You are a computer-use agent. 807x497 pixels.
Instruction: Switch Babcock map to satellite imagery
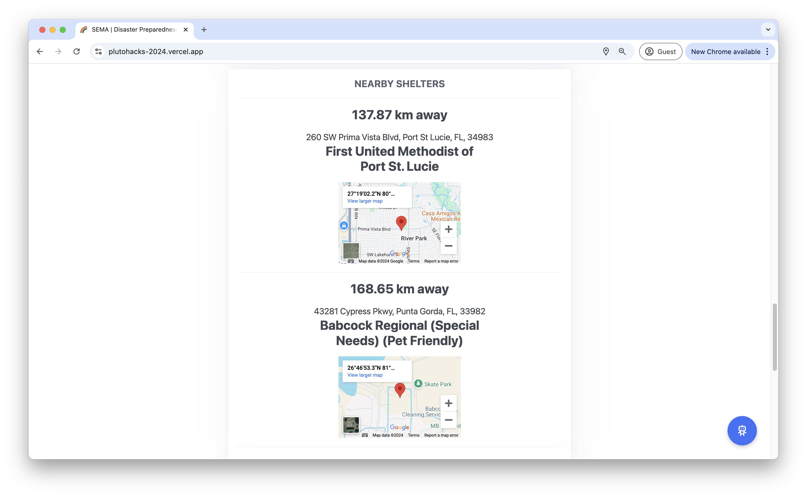tap(351, 425)
